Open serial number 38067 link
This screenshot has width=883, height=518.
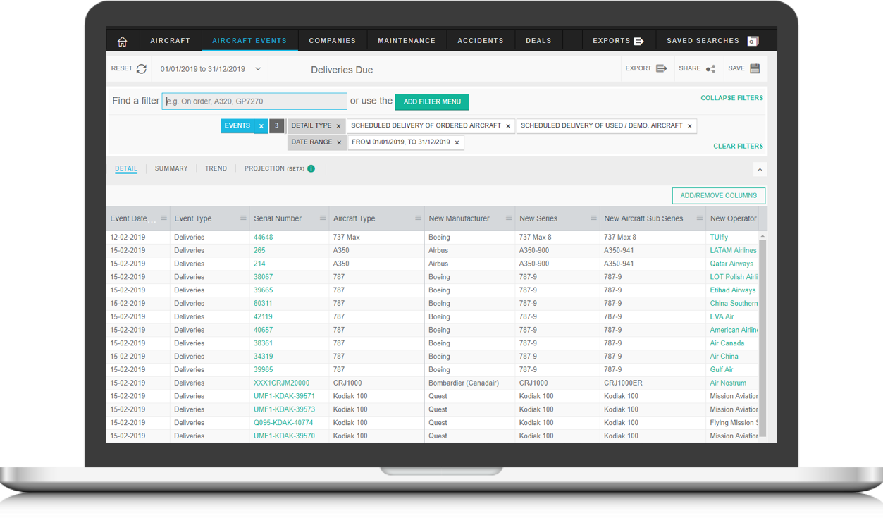[x=264, y=277]
